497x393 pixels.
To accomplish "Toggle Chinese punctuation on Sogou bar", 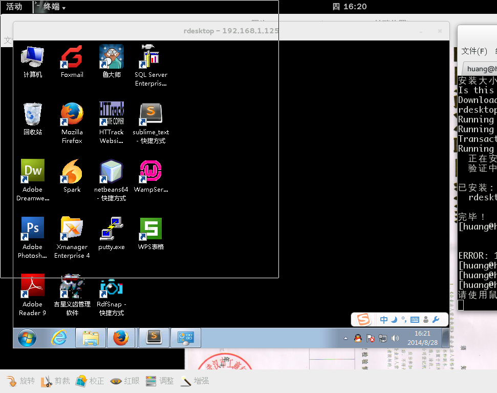I will click(x=404, y=320).
